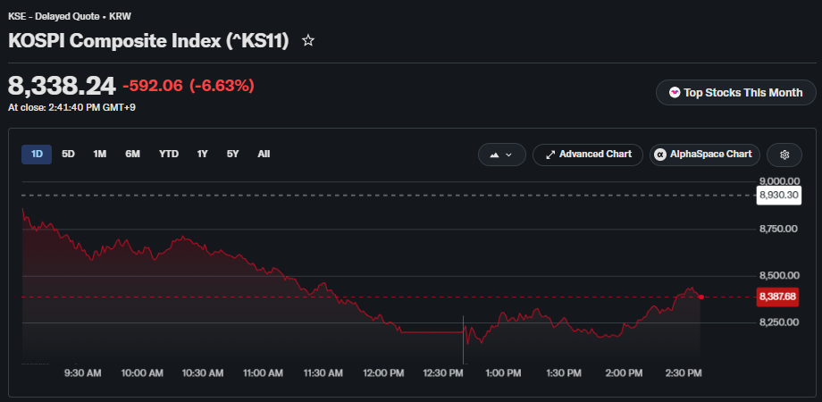The image size is (822, 402).
Task: Open the chart type dropdown
Action: (x=502, y=155)
